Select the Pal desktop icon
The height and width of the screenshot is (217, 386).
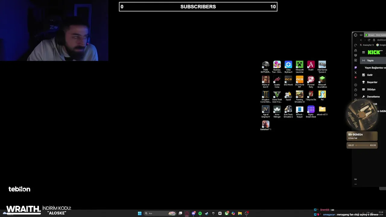pyautogui.click(x=322, y=96)
